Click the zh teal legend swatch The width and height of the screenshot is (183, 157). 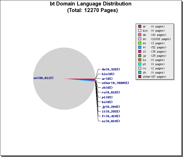pos(140,72)
